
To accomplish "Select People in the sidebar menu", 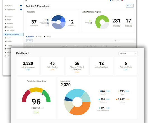I will (x=9, y=20).
